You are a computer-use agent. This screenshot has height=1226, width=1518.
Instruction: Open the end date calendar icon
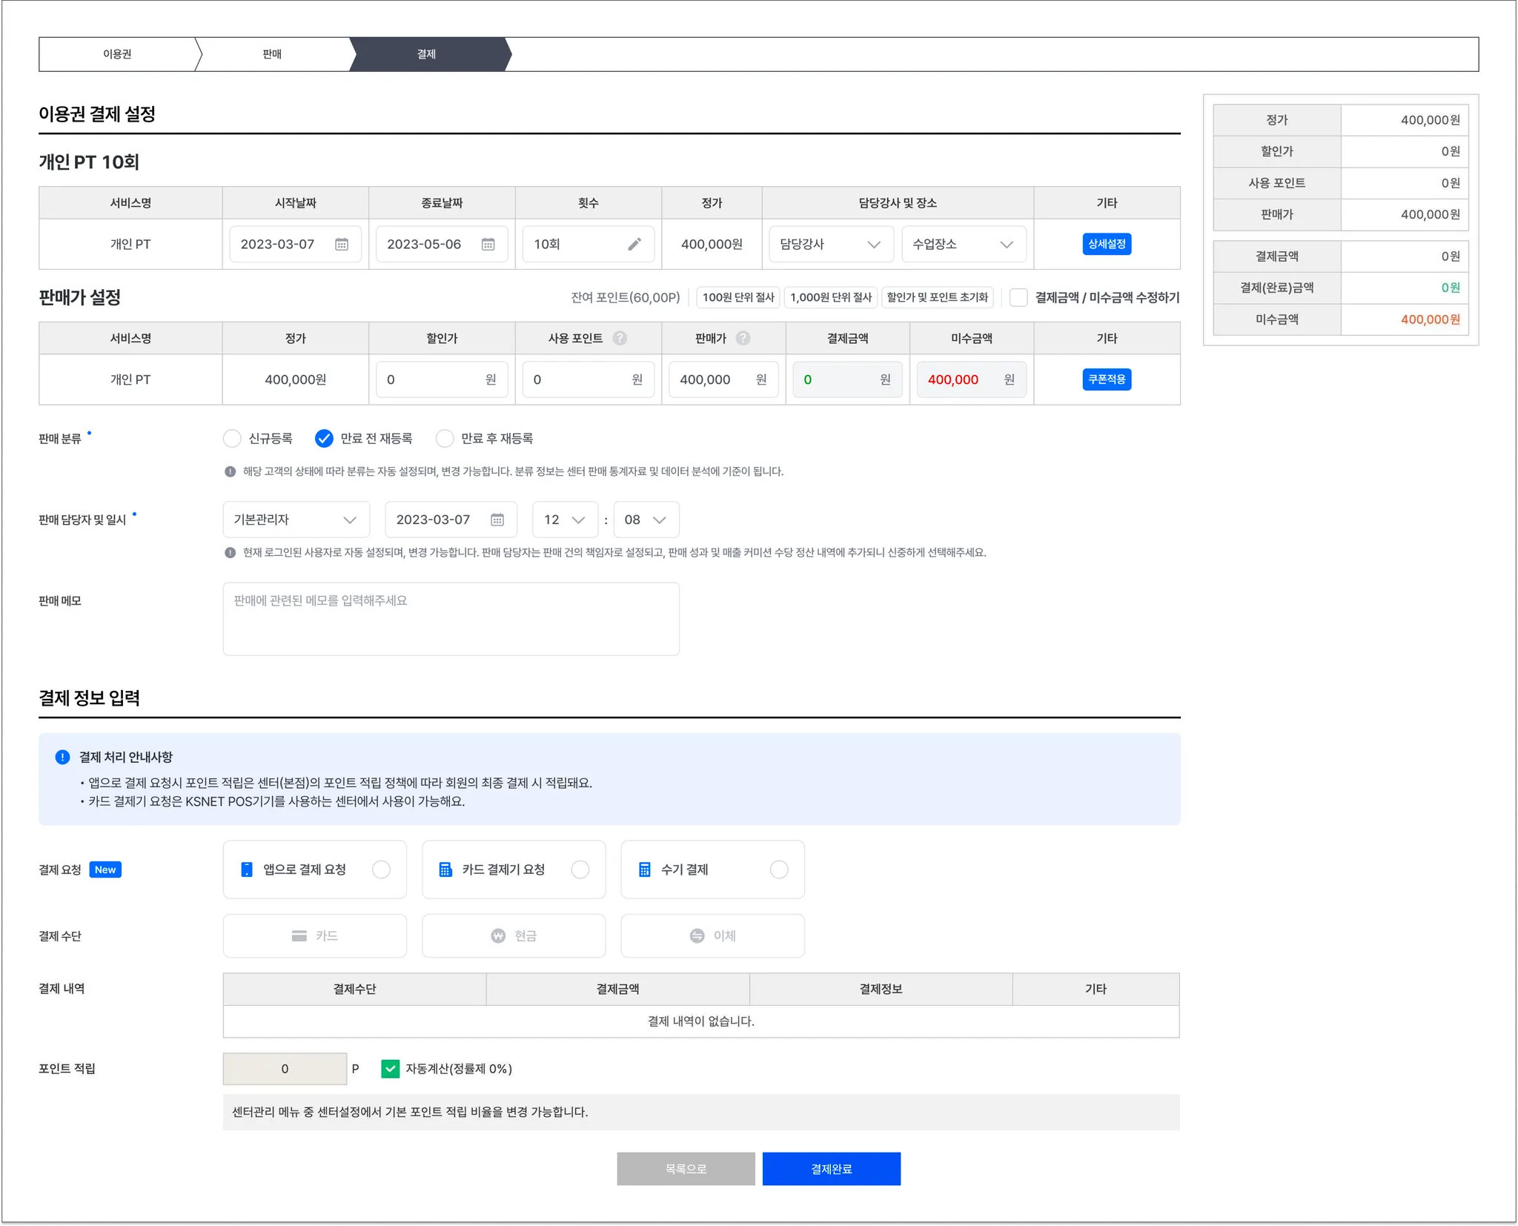tap(488, 245)
